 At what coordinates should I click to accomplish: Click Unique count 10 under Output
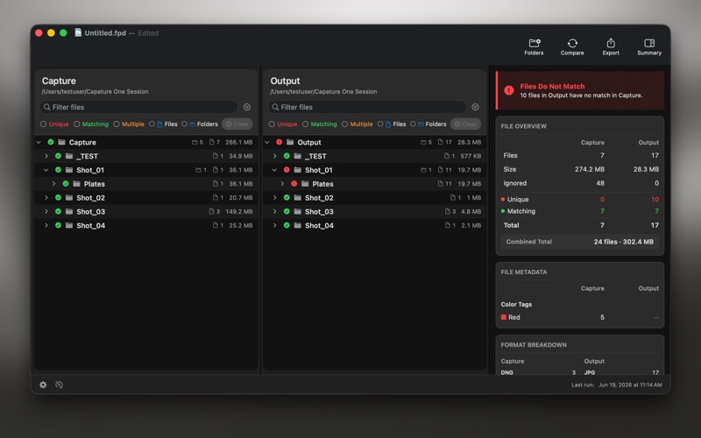[655, 200]
